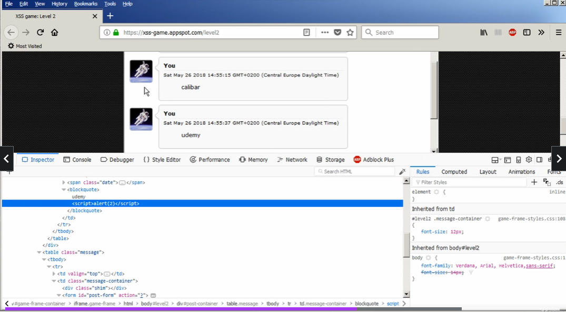Open the Library icon in the toolbar
The height and width of the screenshot is (312, 566).
[x=484, y=32]
